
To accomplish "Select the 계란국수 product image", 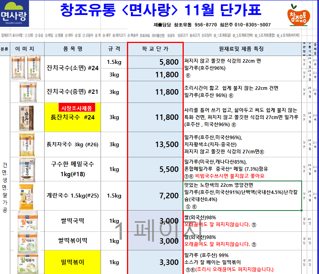I will [26, 197].
